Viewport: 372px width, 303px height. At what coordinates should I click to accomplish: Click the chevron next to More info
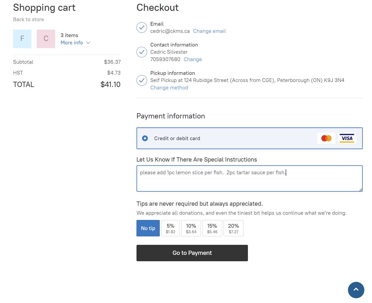click(88, 43)
